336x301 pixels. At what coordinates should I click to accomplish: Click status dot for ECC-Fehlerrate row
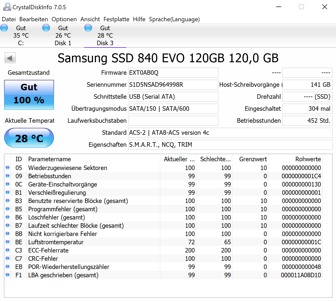[8, 250]
